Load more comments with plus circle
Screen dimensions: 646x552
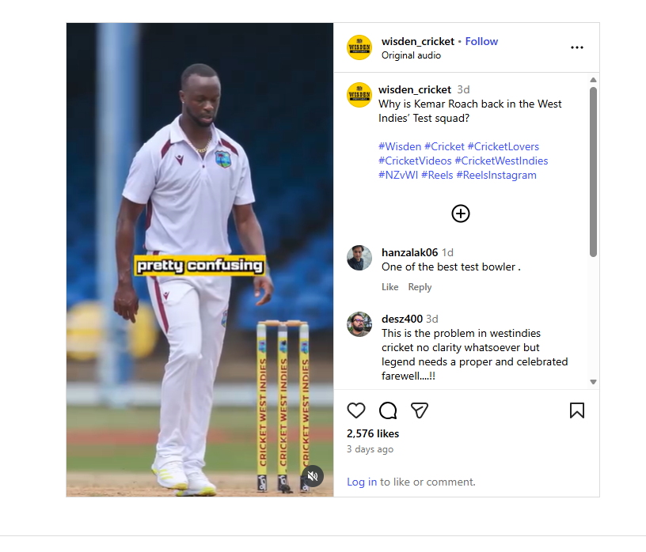pos(460,214)
